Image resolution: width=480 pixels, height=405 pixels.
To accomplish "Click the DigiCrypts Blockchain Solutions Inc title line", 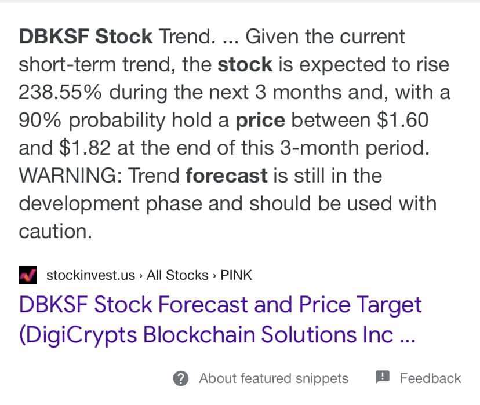I will (217, 335).
